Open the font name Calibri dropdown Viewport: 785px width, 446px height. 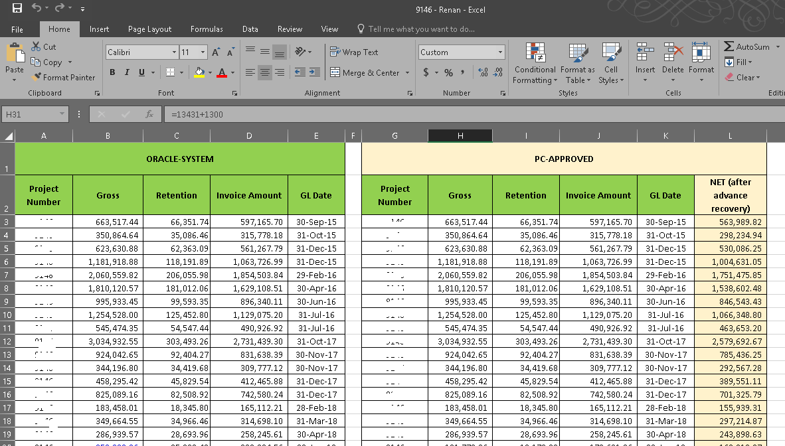point(174,52)
